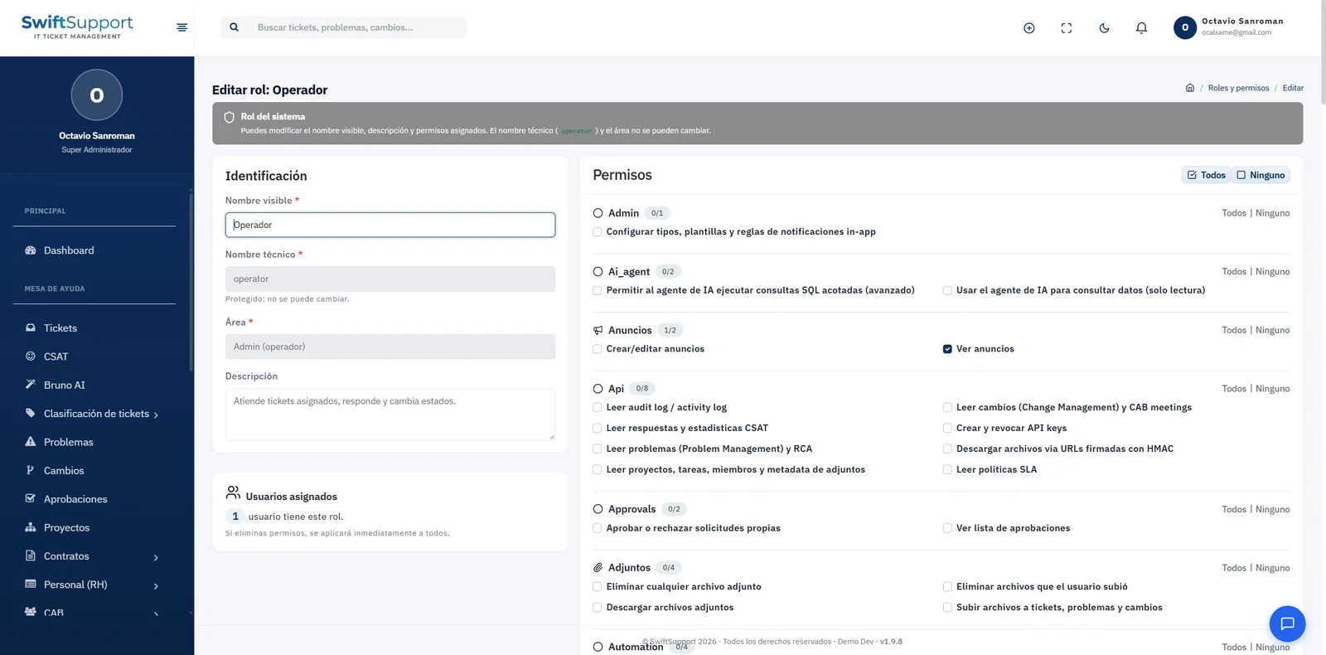This screenshot has height=655, width=1326.
Task: Enable Permitir al agente ejecutar consultas SQL
Action: coord(598,290)
